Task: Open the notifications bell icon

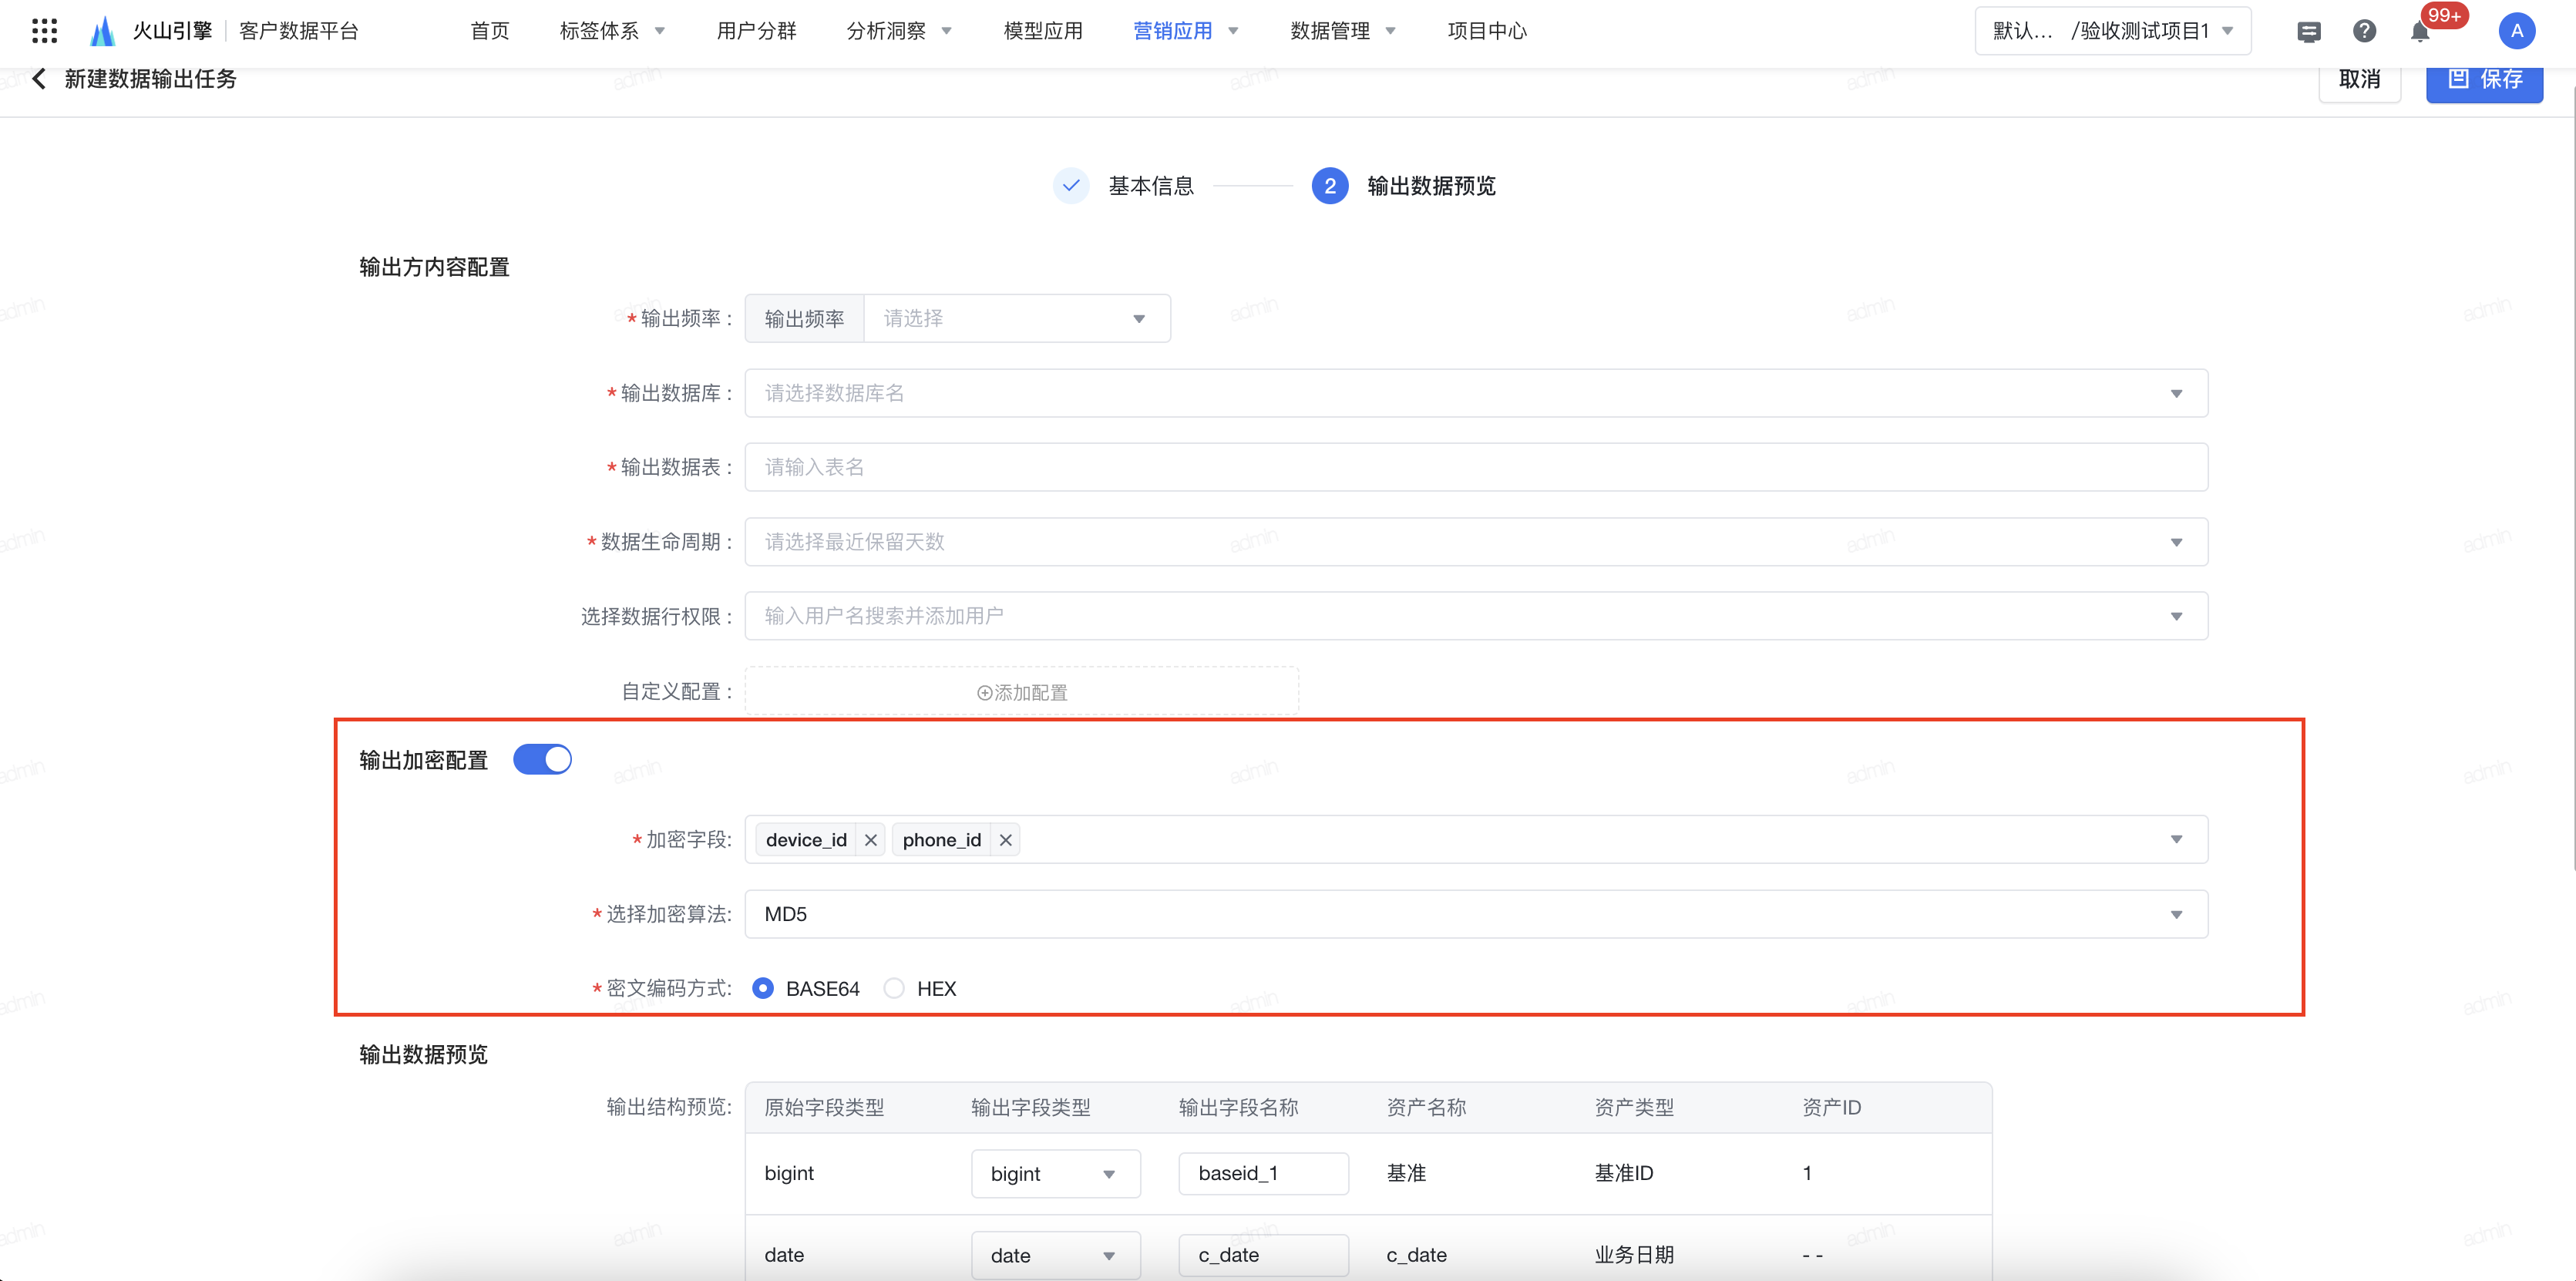Action: [x=2420, y=32]
